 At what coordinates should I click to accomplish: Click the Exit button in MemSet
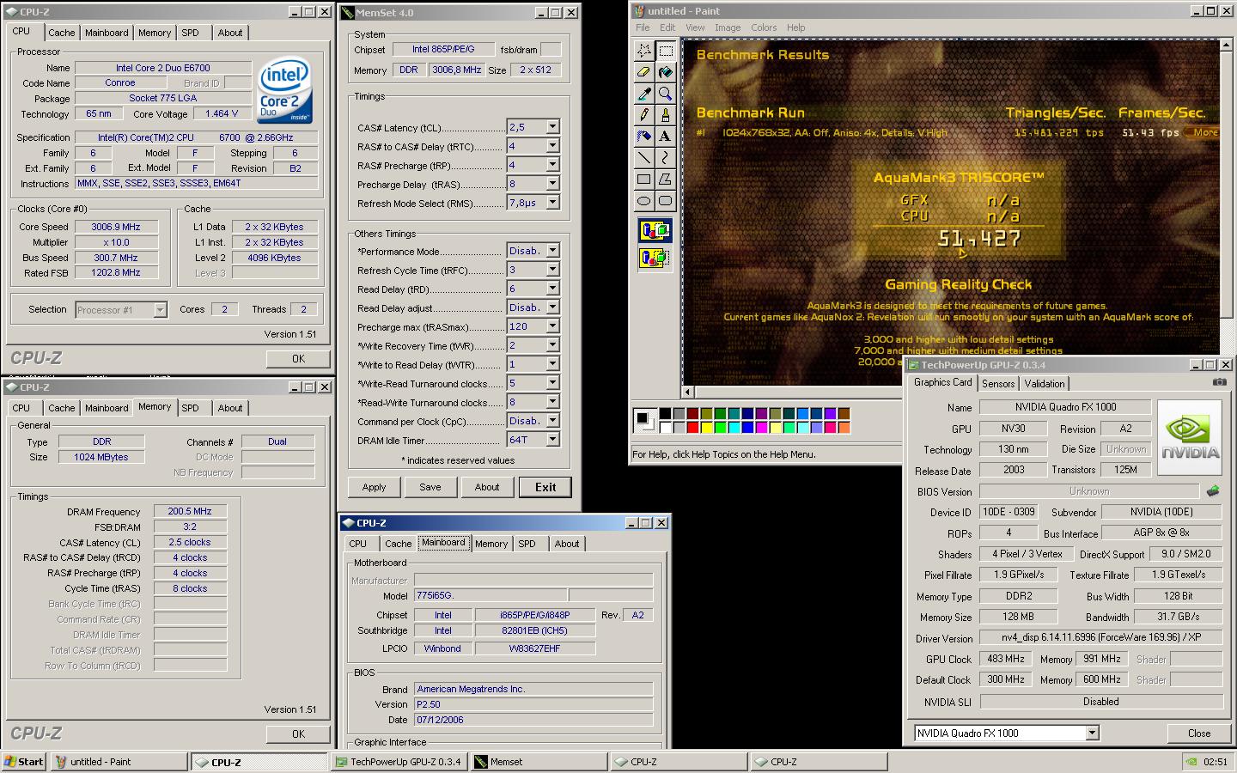tap(545, 487)
